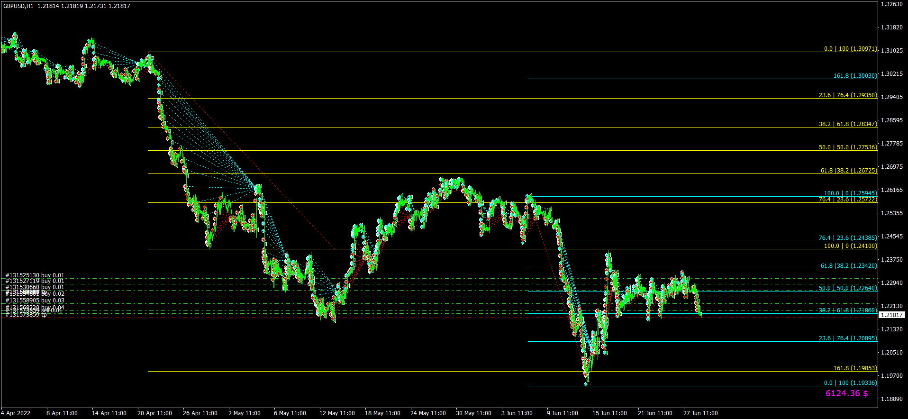Click time axis label 27 Jun 11:00
Screen dimensions: 908x419
(x=700, y=413)
